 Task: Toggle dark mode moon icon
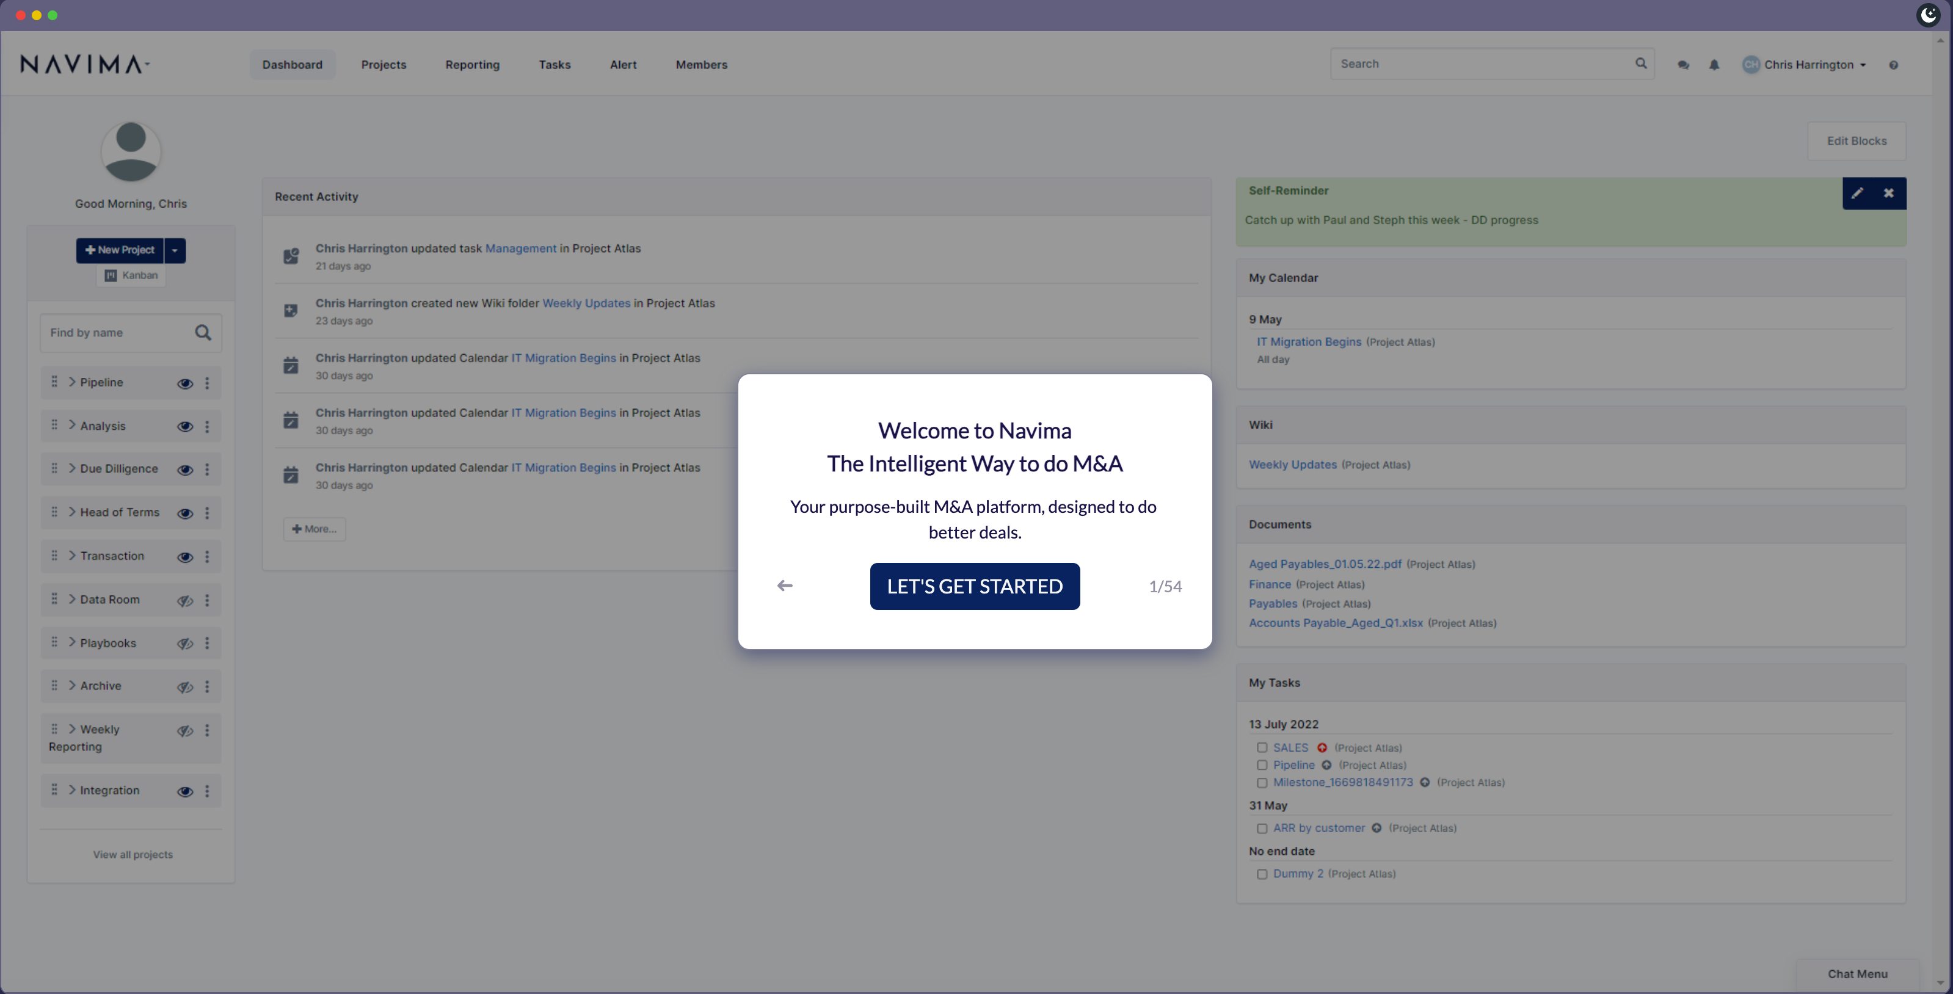pos(1929,15)
